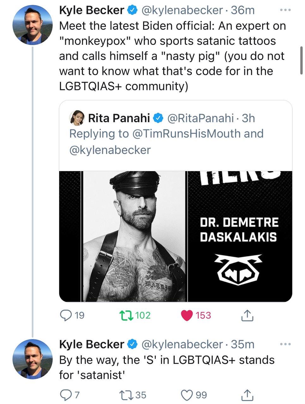Open the top Kyle Becker profile avatar
The height and width of the screenshot is (404, 305).
pos(33,25)
